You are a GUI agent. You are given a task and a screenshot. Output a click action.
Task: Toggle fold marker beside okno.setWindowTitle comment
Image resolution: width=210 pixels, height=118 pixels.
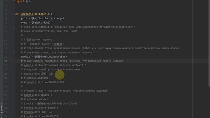pyautogui.click(x=14, y=27)
